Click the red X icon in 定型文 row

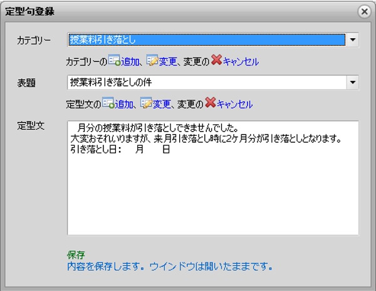(211, 102)
